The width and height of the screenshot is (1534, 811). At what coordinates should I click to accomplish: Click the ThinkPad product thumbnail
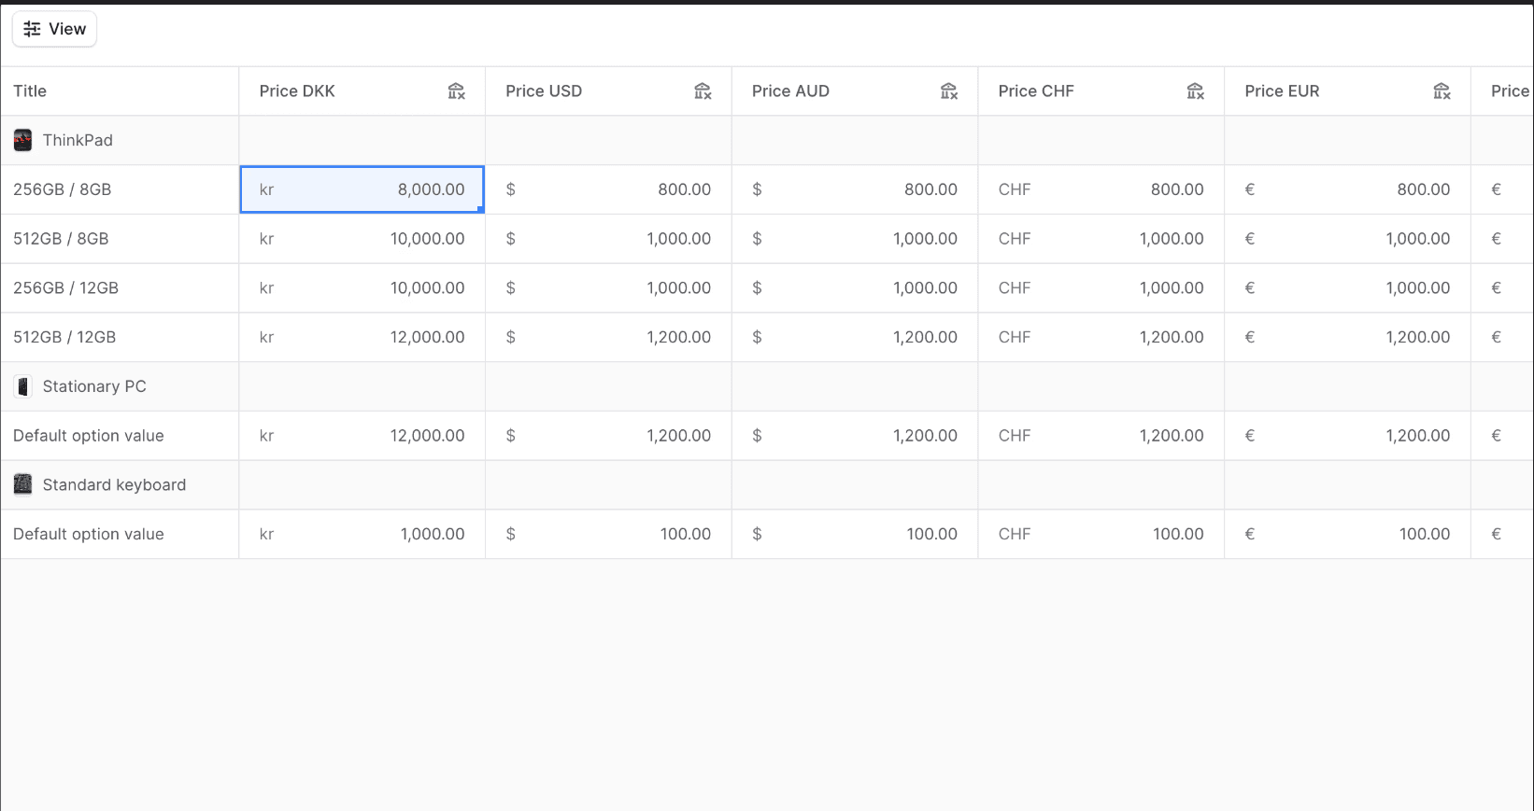23,141
